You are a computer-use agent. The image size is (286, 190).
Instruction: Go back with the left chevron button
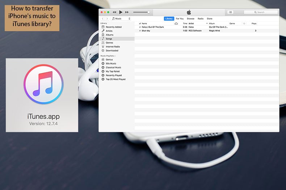[103, 18]
